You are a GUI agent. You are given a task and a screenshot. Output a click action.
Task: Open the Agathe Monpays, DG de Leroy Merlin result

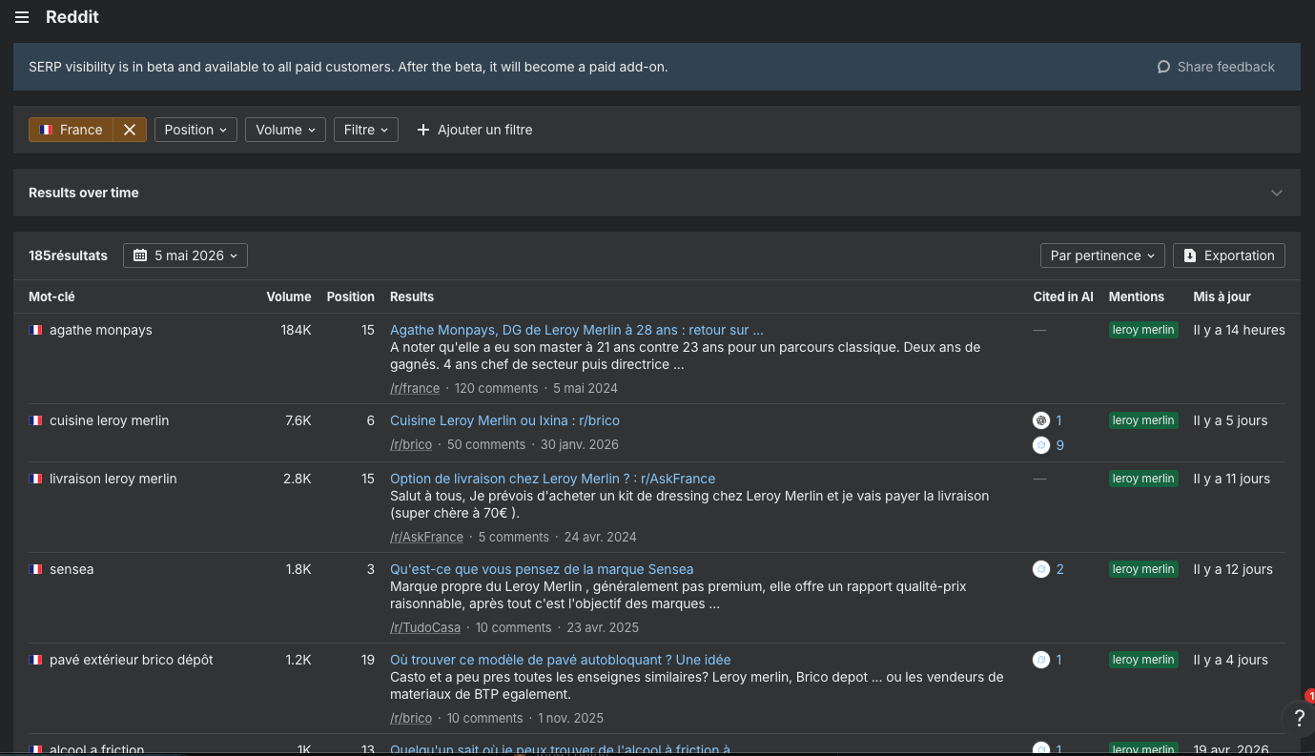pyautogui.click(x=577, y=330)
